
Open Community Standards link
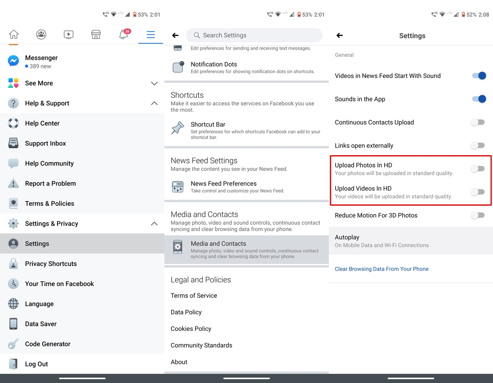[x=201, y=345]
